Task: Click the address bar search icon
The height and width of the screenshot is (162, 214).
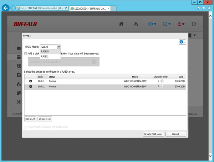Action: click(x=60, y=8)
